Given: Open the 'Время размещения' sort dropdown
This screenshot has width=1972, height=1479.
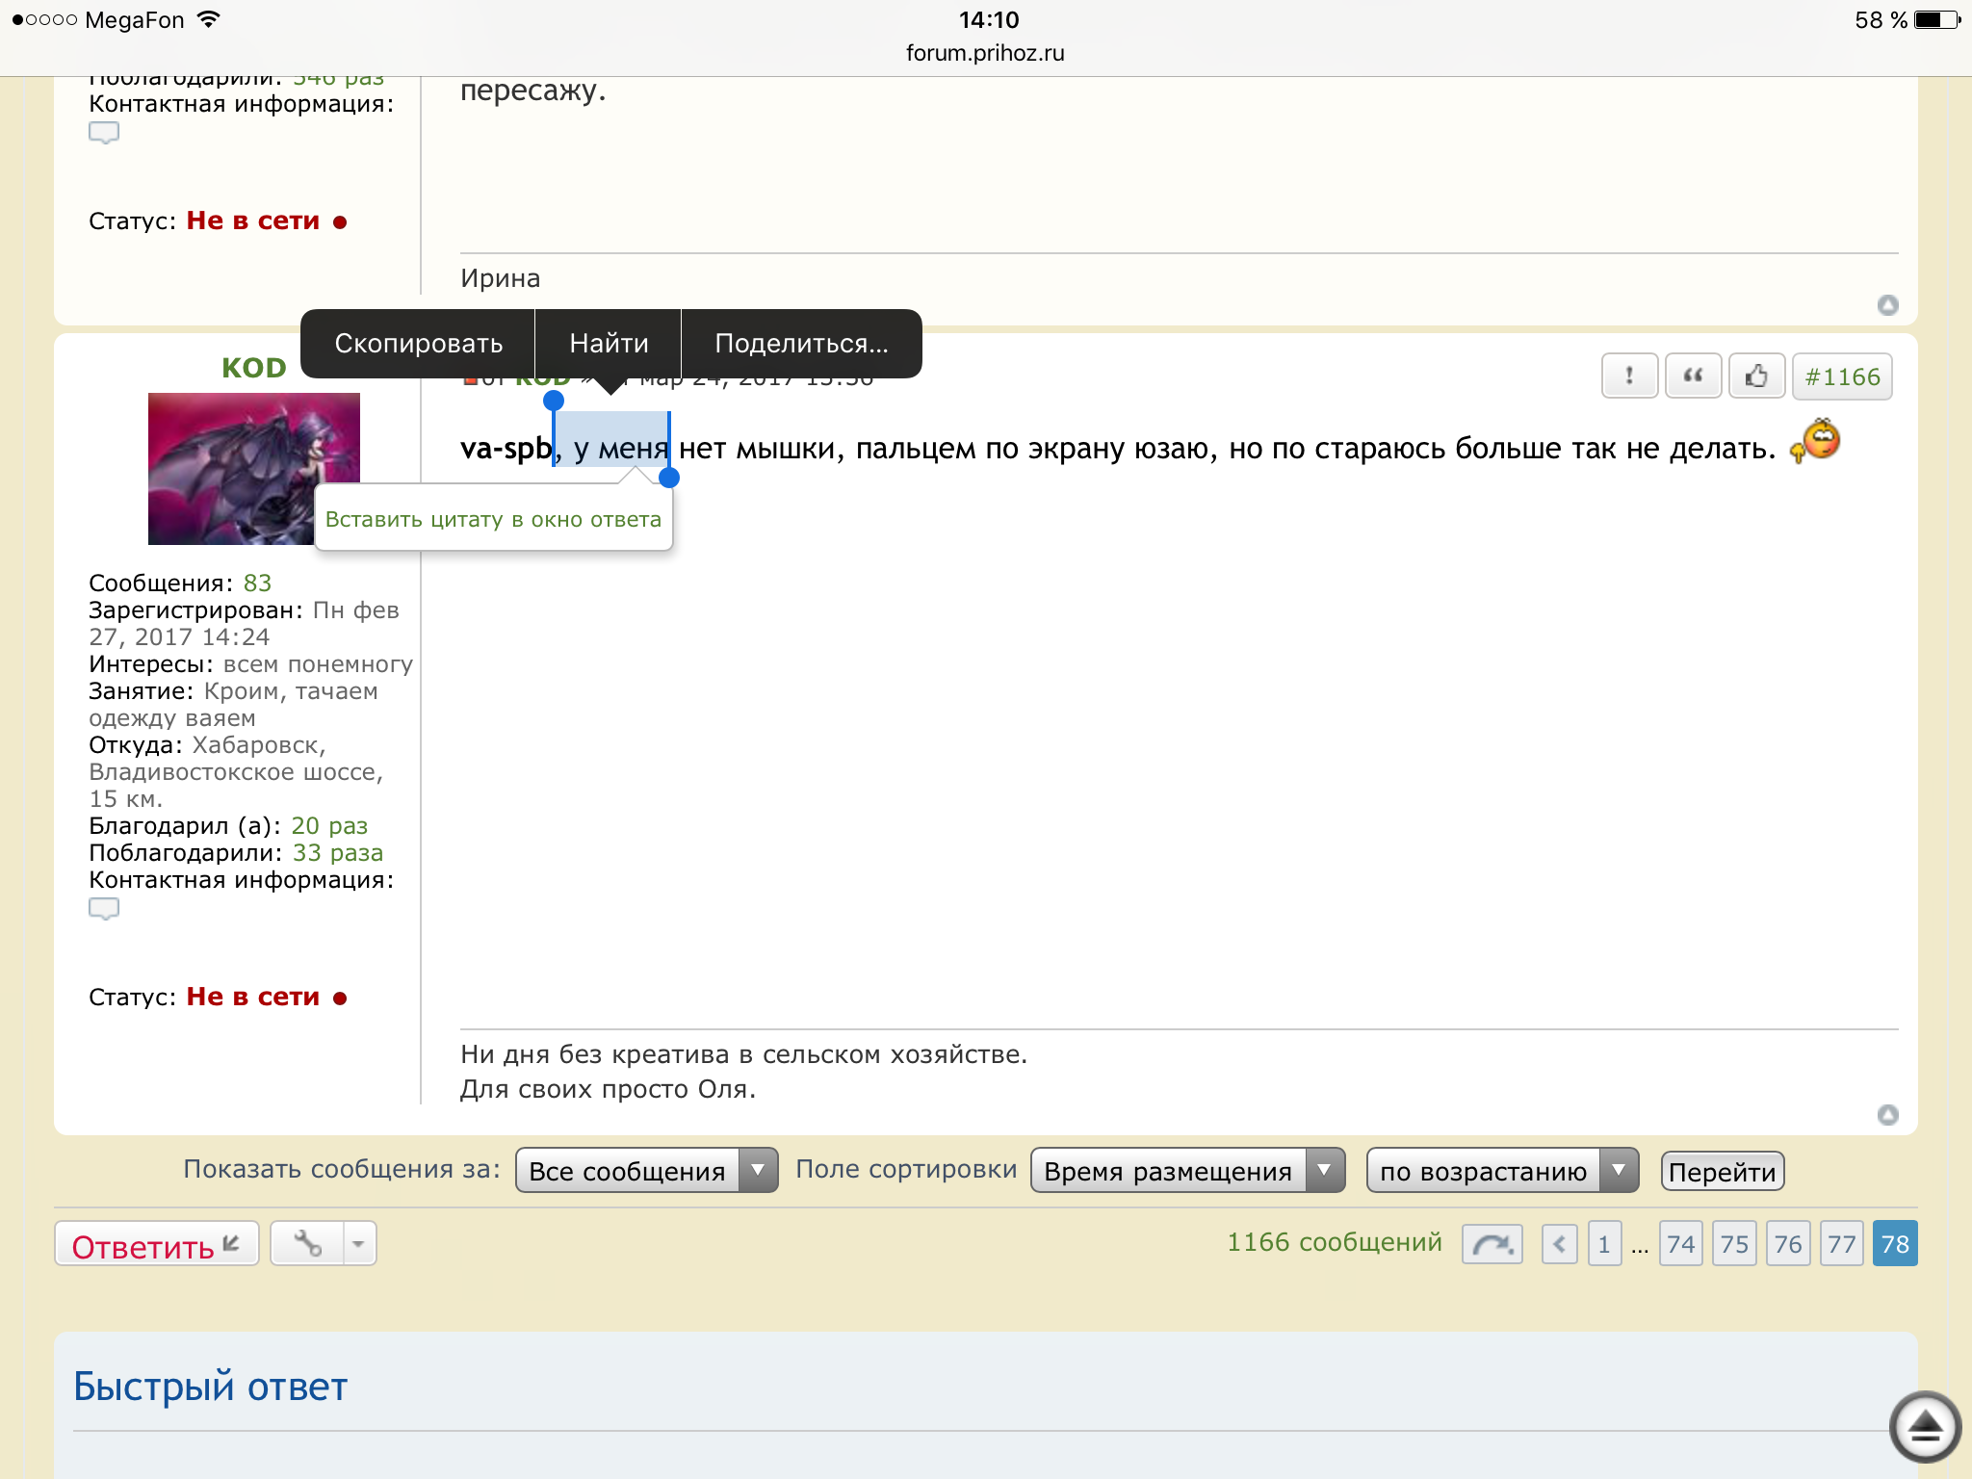Looking at the screenshot, I should pyautogui.click(x=1186, y=1171).
